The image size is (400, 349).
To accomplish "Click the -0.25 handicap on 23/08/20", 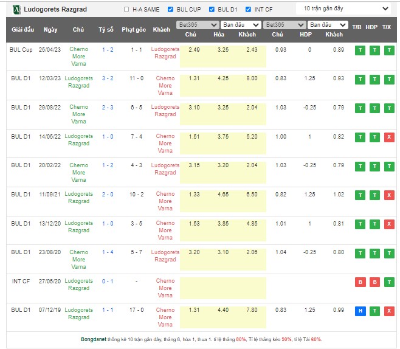I will 309,252.
